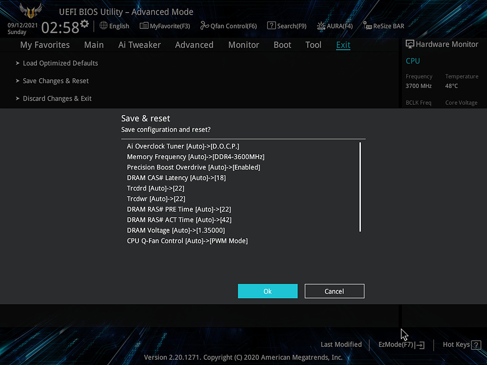Select the DRAM CAS# Latency line
This screenshot has height=365, width=487.
pos(176,178)
